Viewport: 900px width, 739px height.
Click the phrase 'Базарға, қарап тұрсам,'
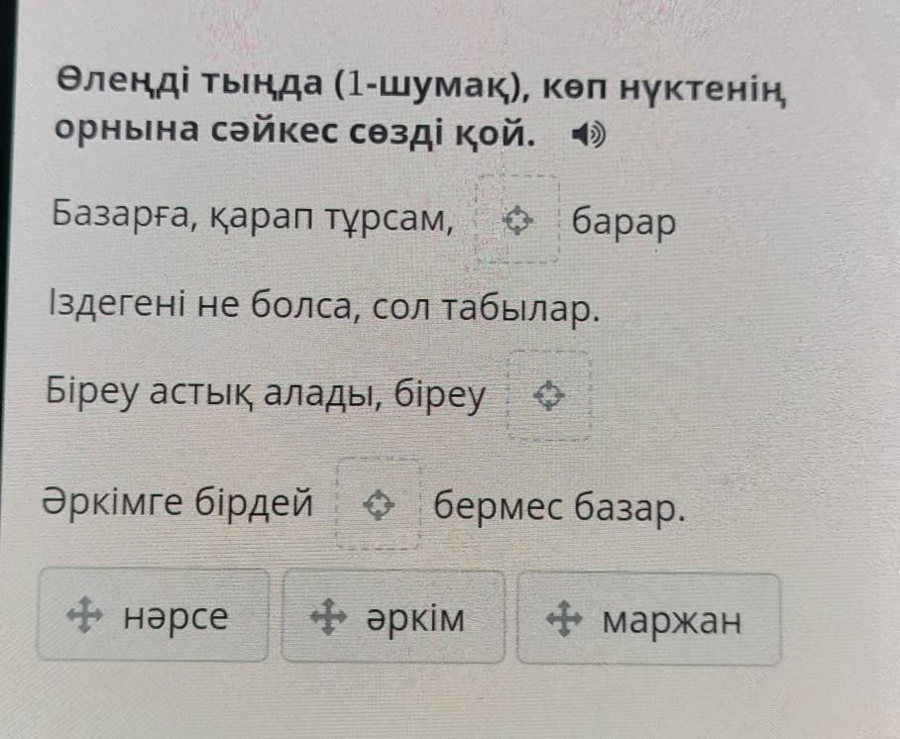pyautogui.click(x=255, y=214)
